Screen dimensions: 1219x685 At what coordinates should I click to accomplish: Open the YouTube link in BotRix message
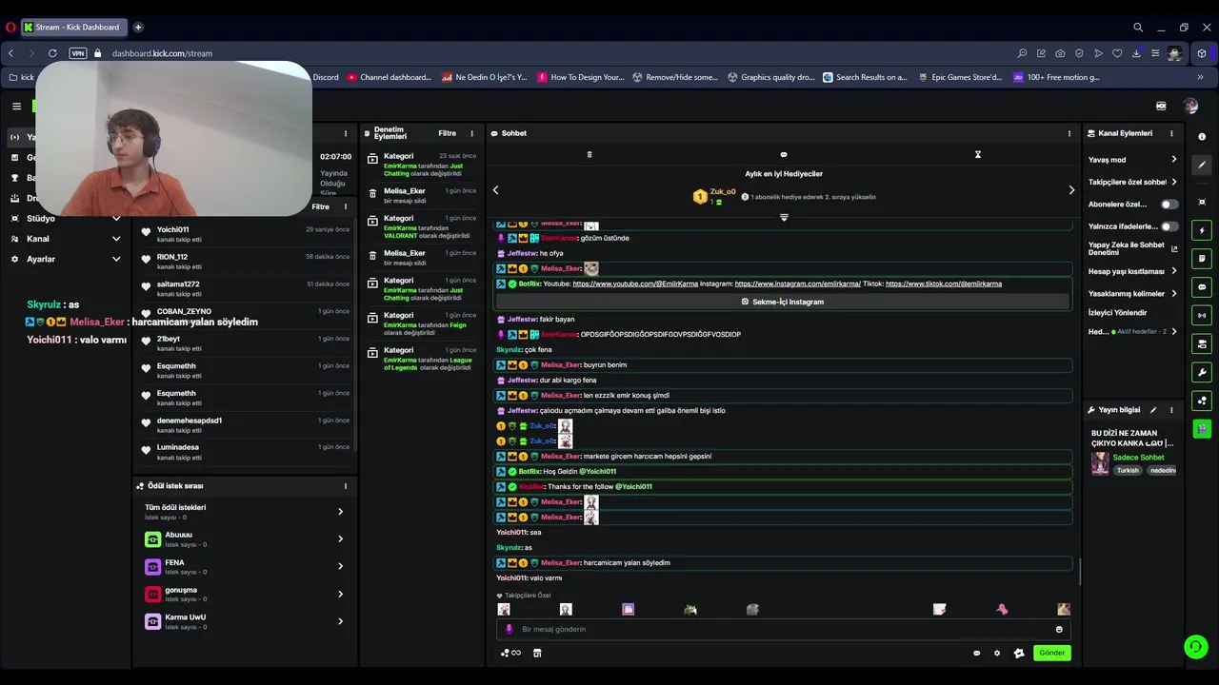coord(635,284)
